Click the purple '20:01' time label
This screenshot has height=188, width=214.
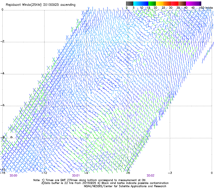click(x=76, y=176)
